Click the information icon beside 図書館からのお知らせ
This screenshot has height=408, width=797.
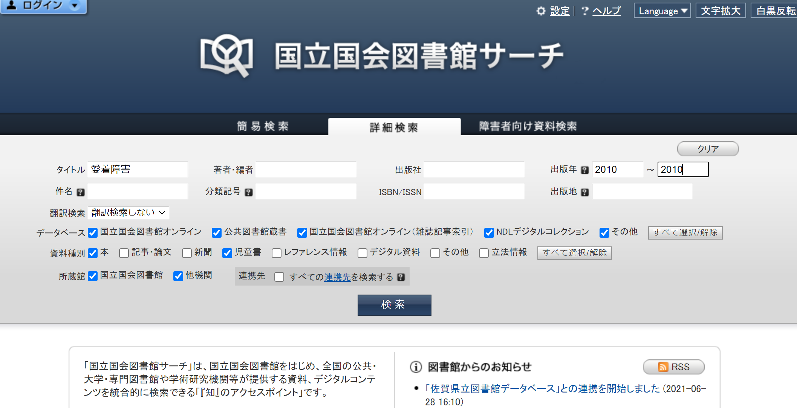coord(416,367)
